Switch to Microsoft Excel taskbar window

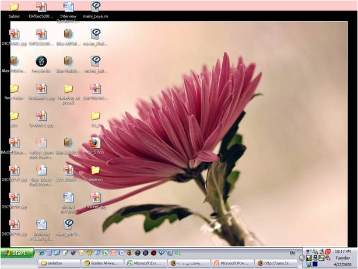(x=146, y=263)
